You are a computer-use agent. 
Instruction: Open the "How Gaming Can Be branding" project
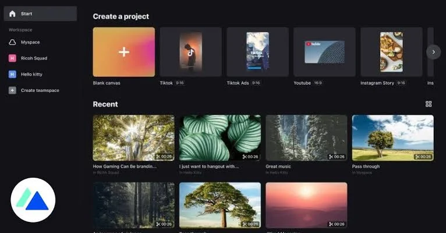click(133, 137)
